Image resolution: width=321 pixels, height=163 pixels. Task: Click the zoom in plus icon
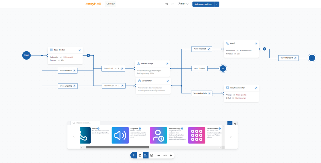tap(171, 155)
